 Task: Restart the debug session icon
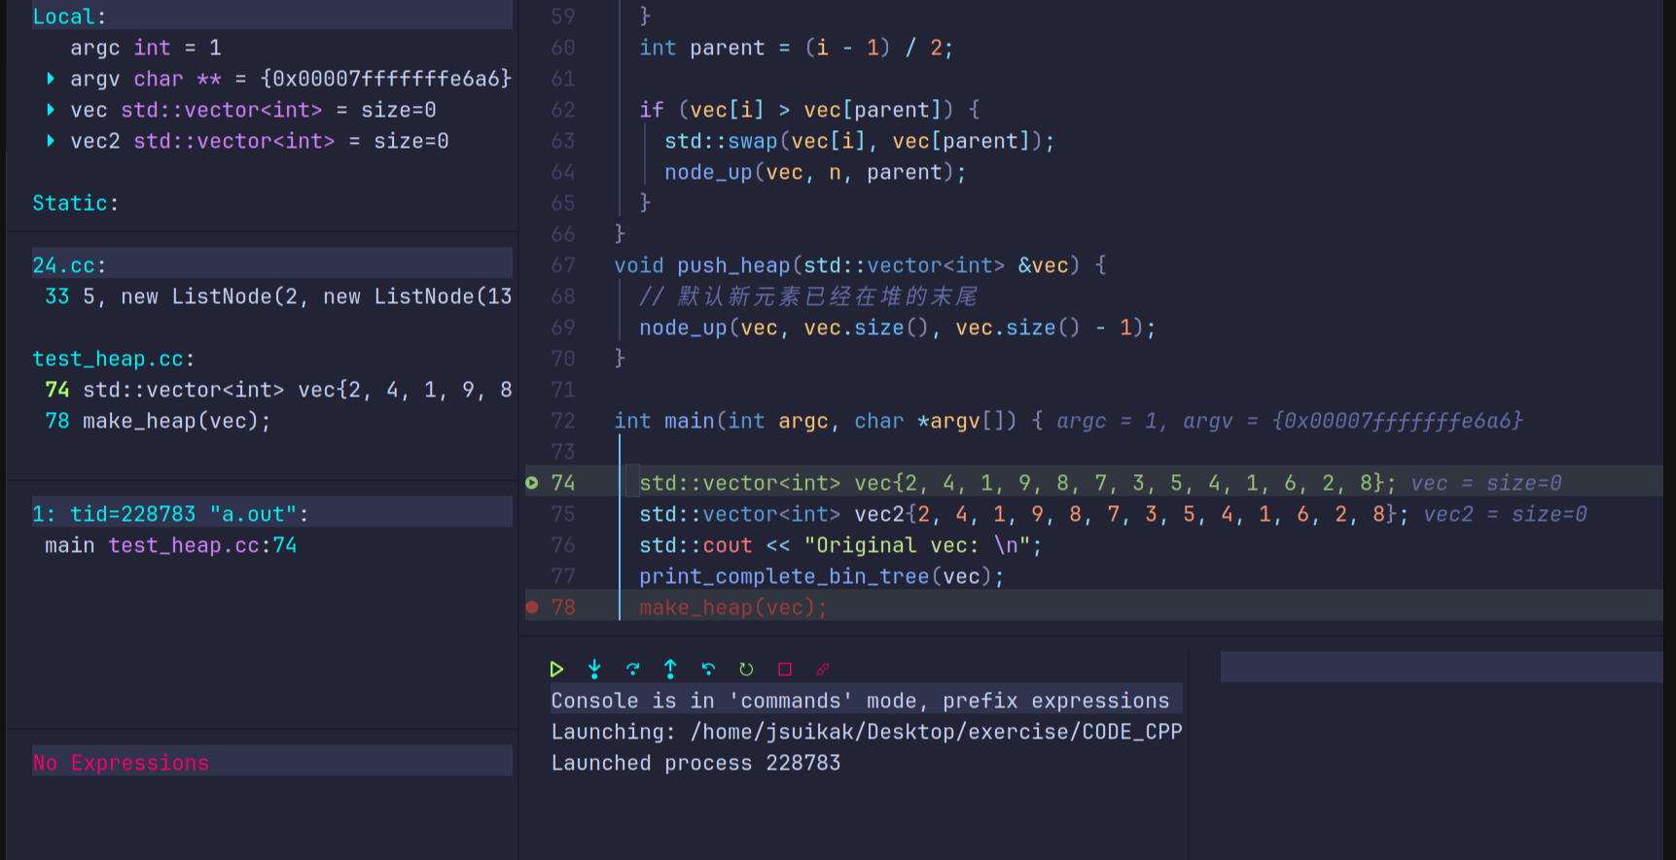click(746, 669)
